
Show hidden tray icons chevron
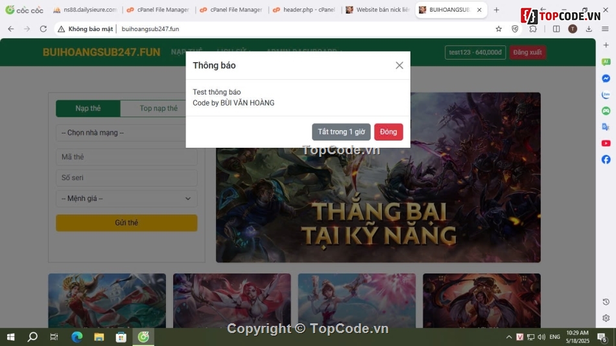[x=509, y=337]
